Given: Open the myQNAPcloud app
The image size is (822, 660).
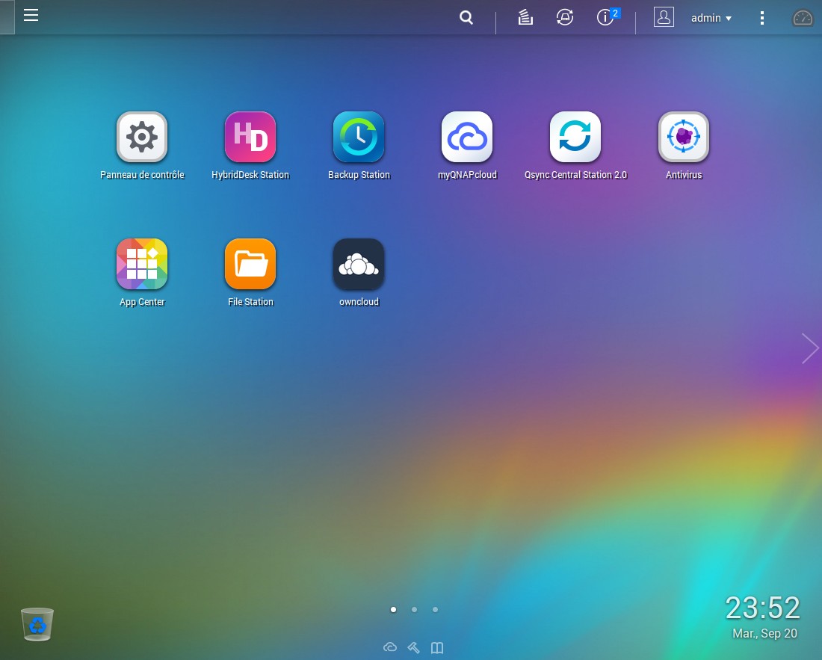Looking at the screenshot, I should (x=467, y=138).
